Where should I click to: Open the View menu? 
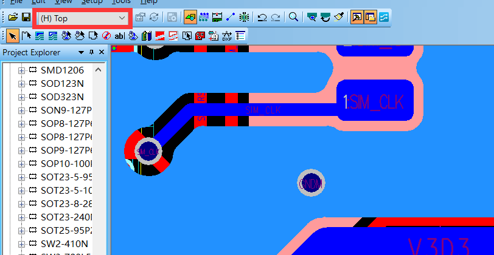tap(64, 2)
